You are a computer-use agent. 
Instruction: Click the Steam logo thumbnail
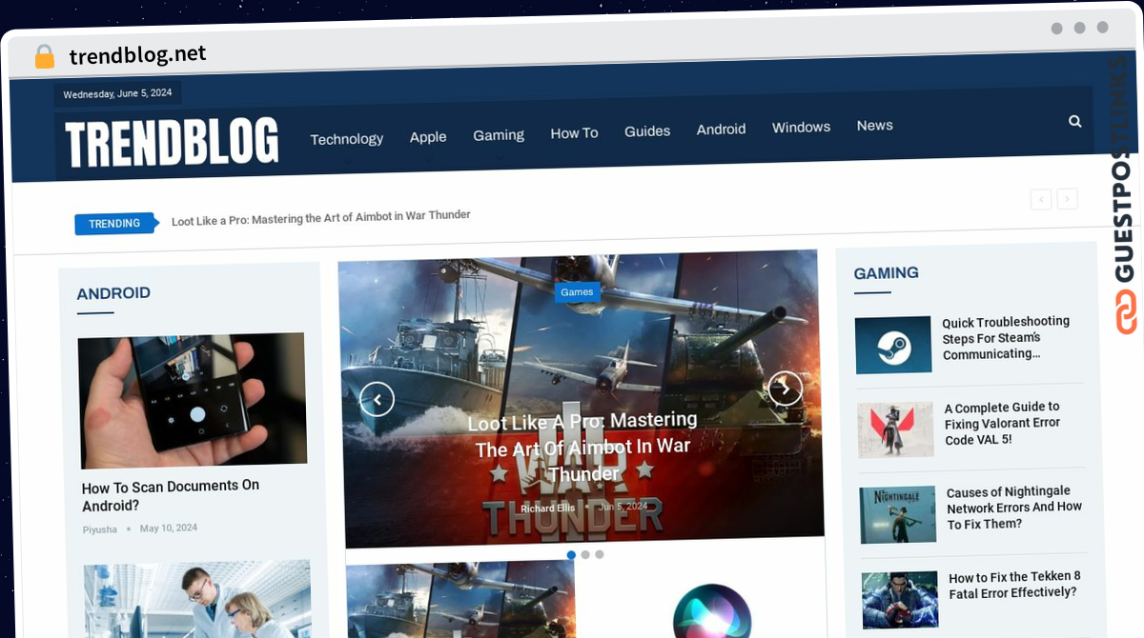pos(893,345)
